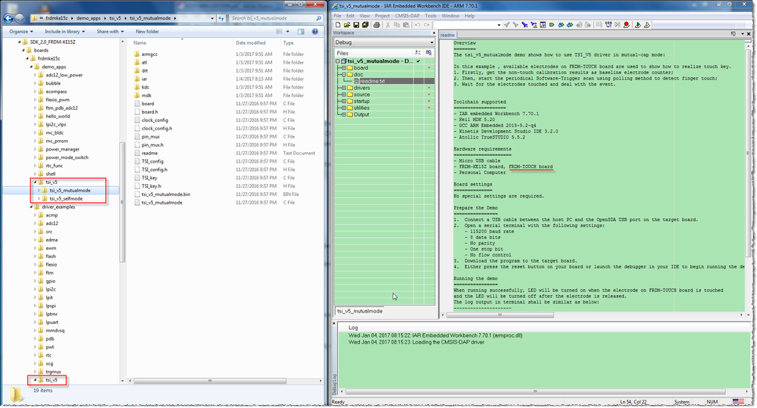757x408 pixels.
Task: Select readme.txt in Workspace tree
Action: coord(372,82)
